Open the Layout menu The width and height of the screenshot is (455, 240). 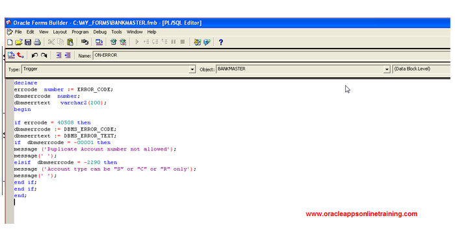tap(60, 32)
